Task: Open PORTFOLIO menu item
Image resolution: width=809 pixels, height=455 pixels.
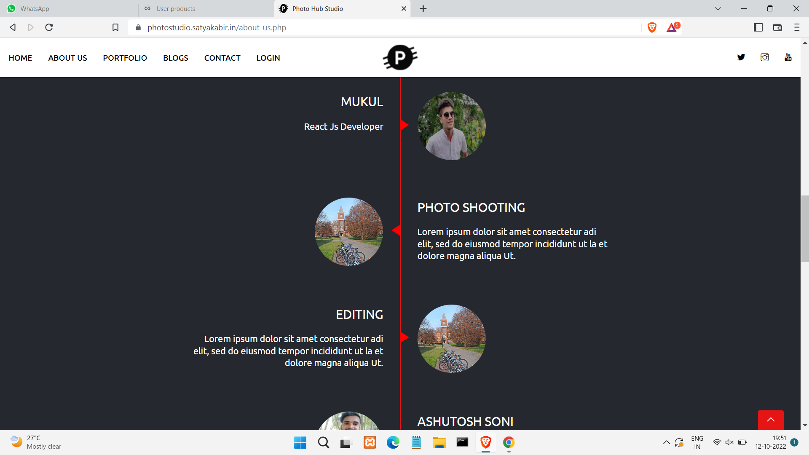Action: tap(125, 58)
